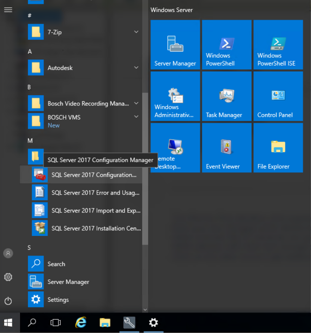Click the Power button in sidebar
This screenshot has height=333, width=311.
[8, 301]
